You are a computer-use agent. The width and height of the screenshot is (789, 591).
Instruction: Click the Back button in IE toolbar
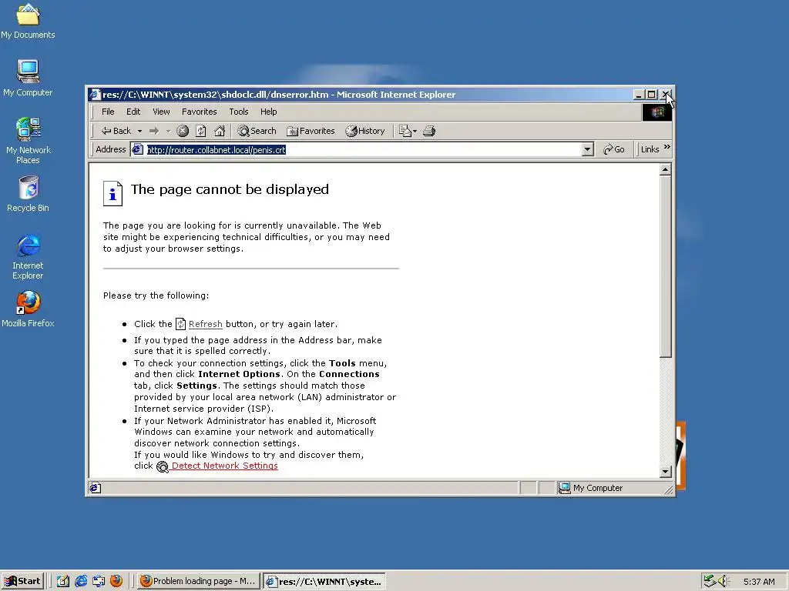116,131
